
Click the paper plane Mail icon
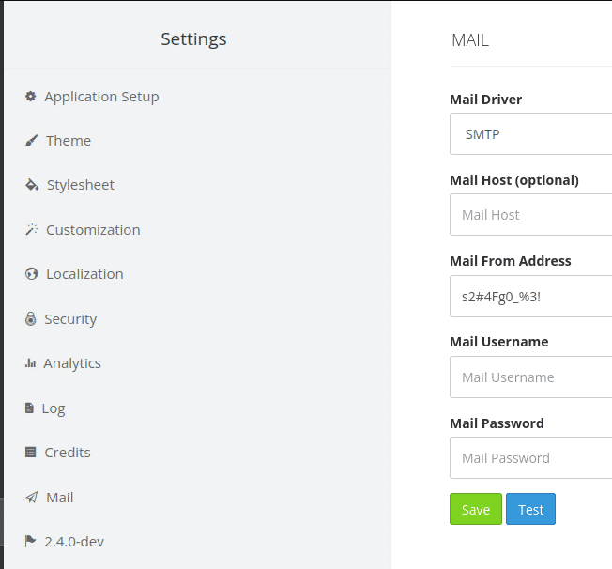coord(32,497)
